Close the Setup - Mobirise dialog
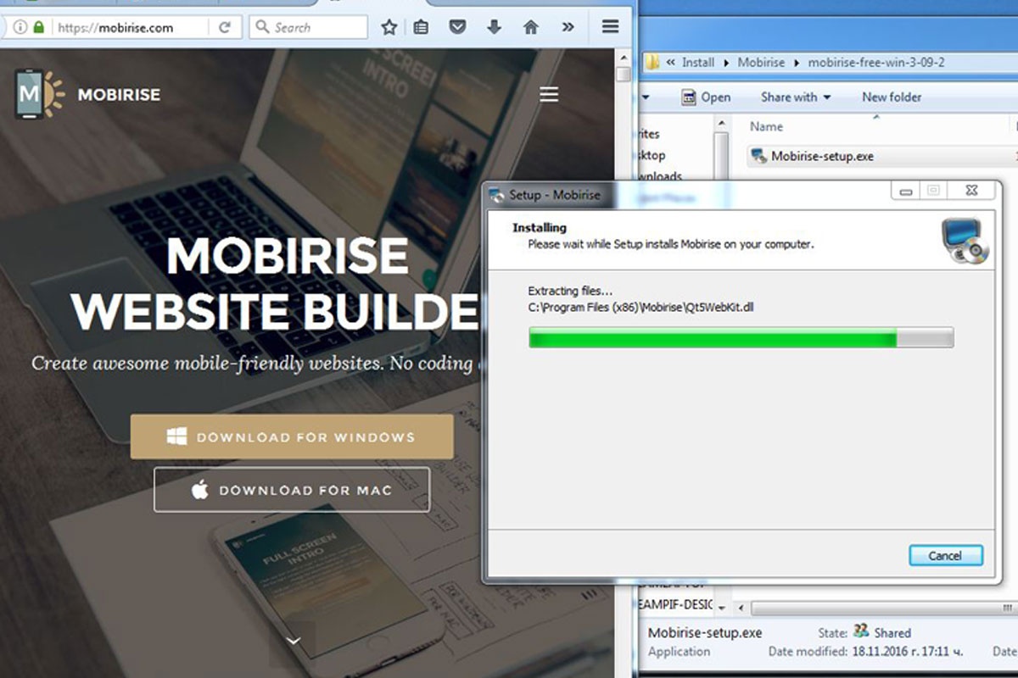The image size is (1018, 678). pos(972,192)
